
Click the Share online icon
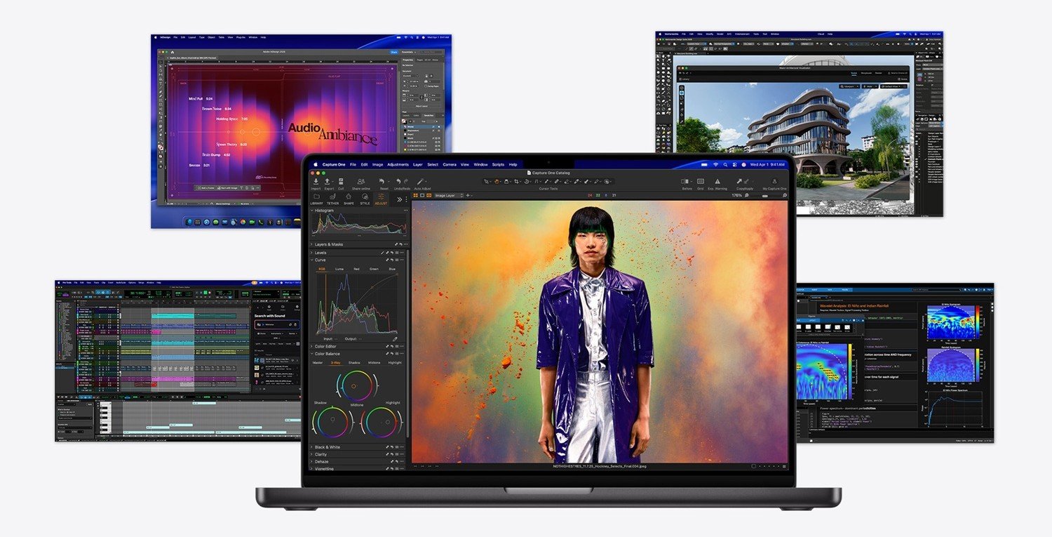coord(361,181)
